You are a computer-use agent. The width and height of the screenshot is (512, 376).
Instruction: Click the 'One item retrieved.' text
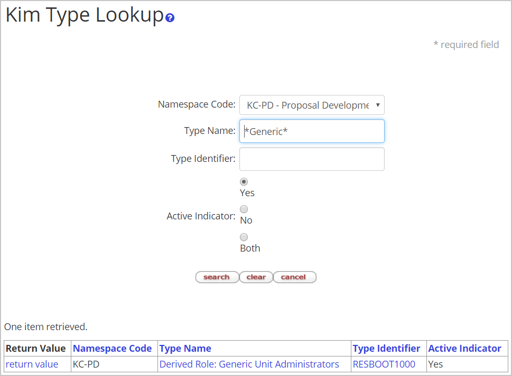[46, 326]
